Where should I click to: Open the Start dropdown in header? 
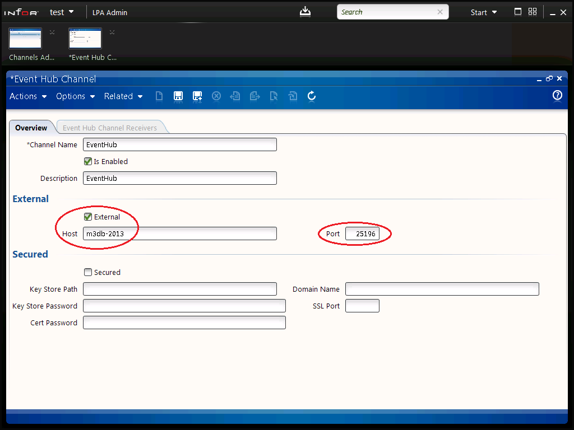(x=484, y=12)
